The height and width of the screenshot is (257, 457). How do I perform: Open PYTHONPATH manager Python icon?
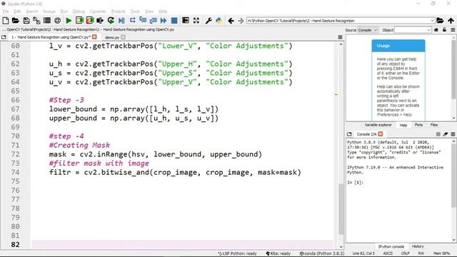[x=219, y=21]
